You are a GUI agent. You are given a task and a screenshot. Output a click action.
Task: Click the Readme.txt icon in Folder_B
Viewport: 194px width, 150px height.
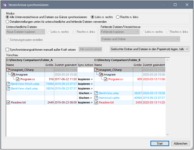pos(97,103)
